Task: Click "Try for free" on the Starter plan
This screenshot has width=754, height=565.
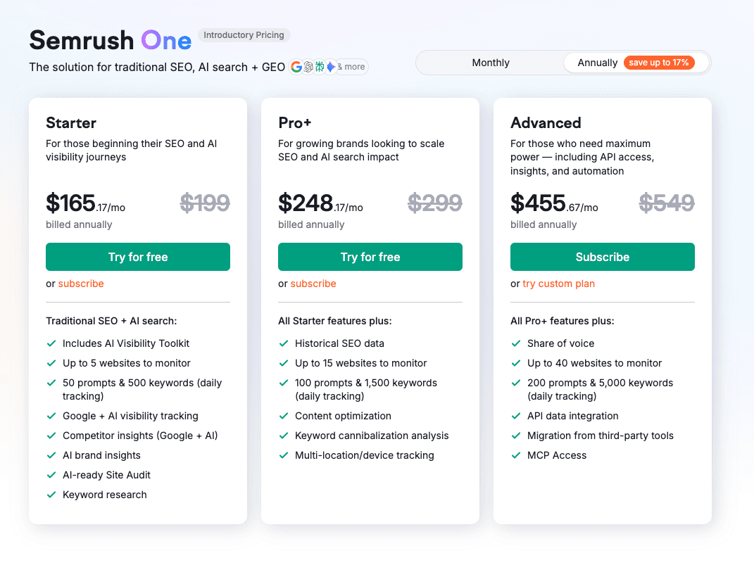Action: pos(137,257)
